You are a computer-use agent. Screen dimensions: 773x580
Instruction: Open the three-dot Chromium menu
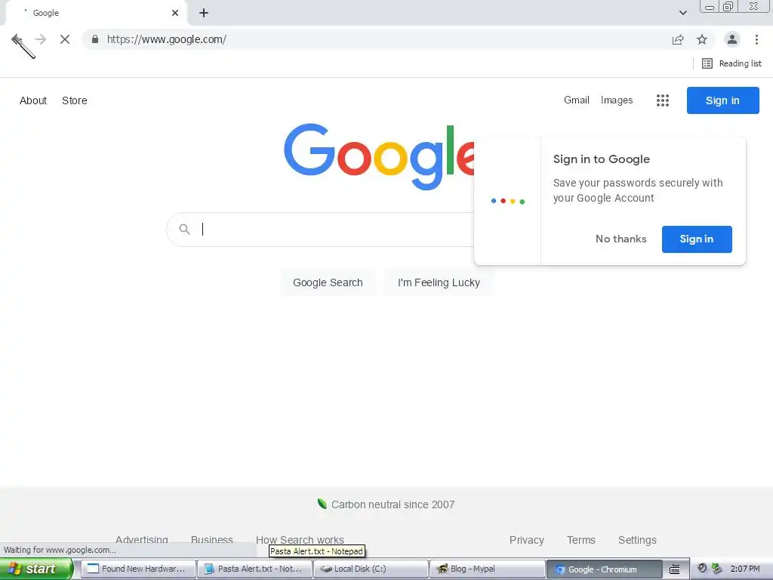(756, 39)
